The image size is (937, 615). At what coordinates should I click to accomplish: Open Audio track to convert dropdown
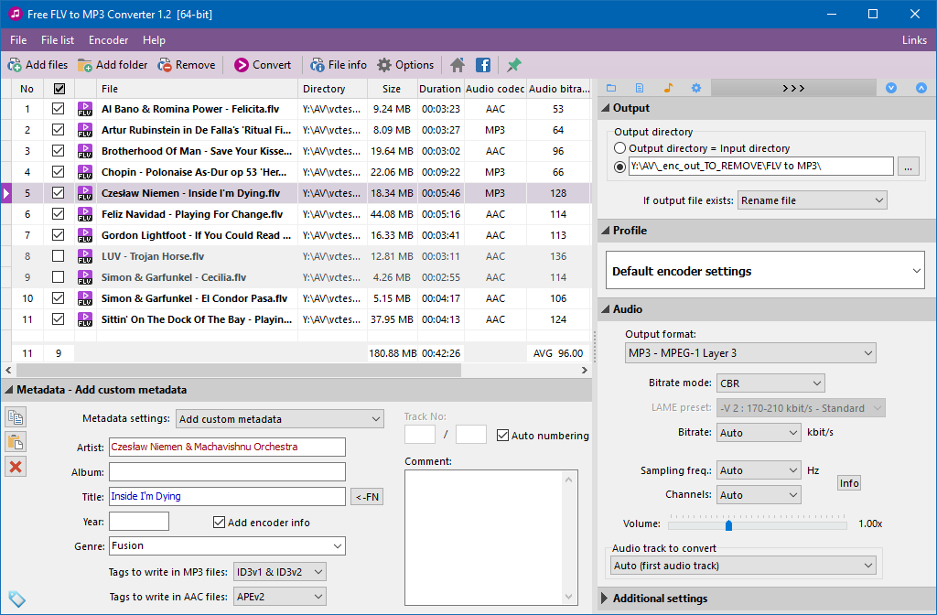click(743, 566)
